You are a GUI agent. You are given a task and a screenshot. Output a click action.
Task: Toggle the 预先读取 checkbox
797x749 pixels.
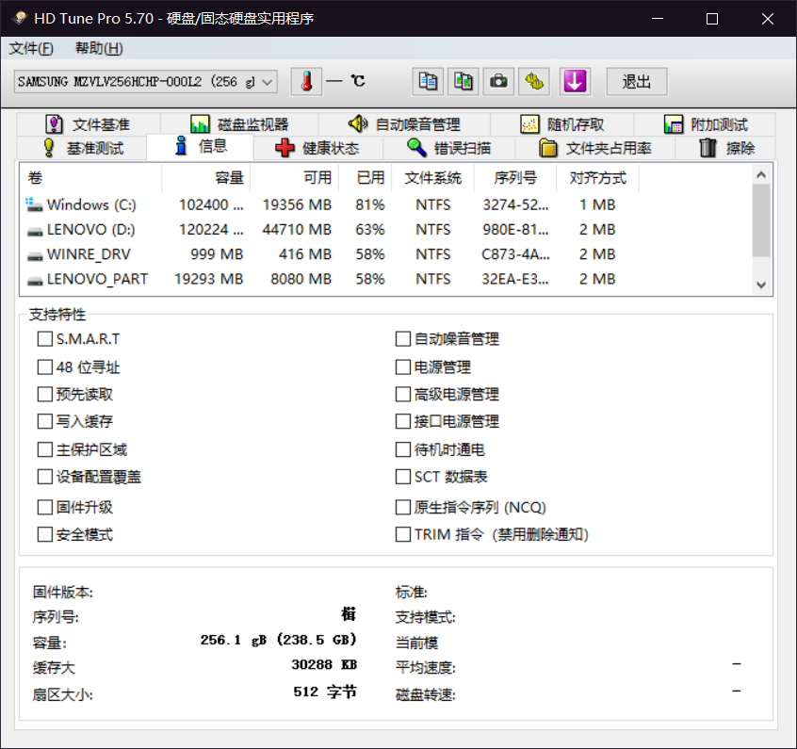44,394
